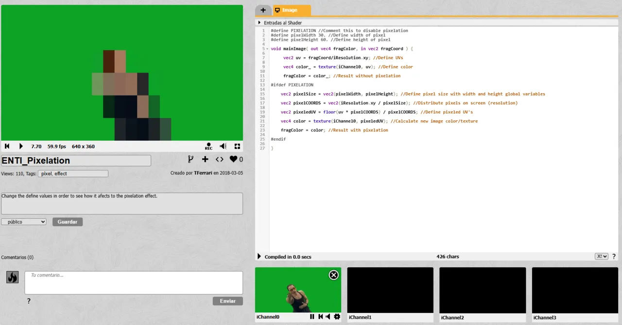Image resolution: width=622 pixels, height=325 pixels.
Task: Click the 7.70 time readout
Action: (x=36, y=146)
